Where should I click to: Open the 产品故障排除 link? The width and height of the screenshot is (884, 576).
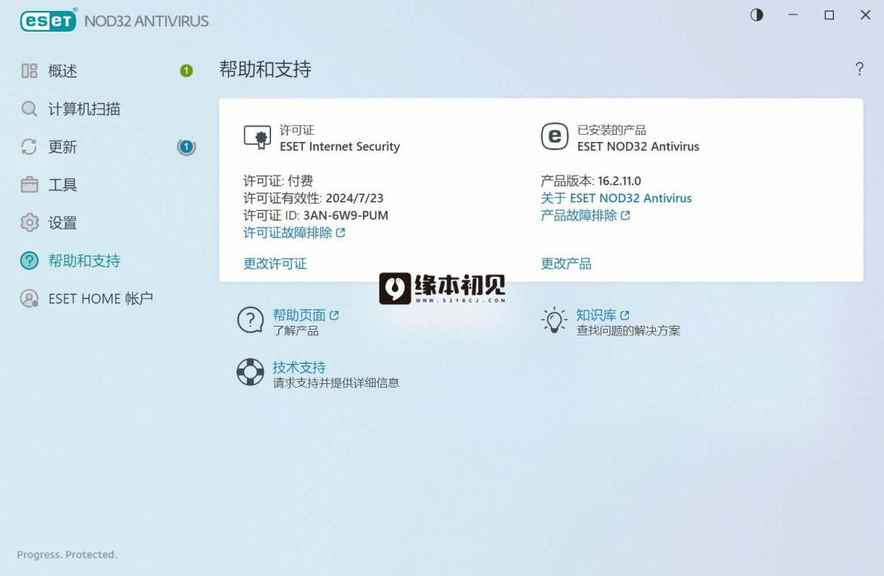click(x=579, y=216)
